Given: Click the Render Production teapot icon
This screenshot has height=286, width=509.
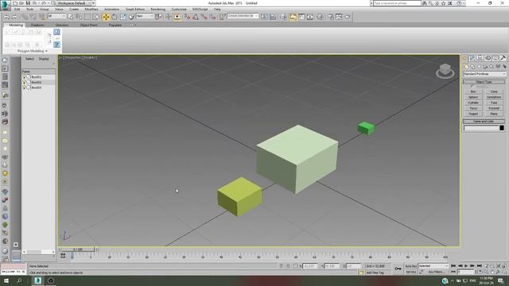Looking at the screenshot, I should point(348,17).
